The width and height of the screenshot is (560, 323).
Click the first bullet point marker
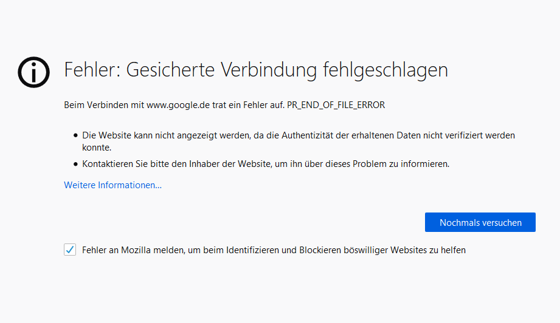pyautogui.click(x=76, y=136)
